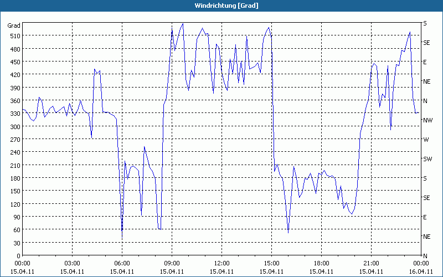Select the 360 value on the degree axis
The height and width of the screenshot is (277, 443).
tap(16, 101)
